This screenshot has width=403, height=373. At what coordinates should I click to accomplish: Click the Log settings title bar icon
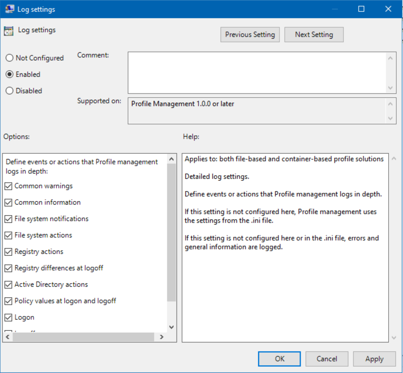(9, 9)
